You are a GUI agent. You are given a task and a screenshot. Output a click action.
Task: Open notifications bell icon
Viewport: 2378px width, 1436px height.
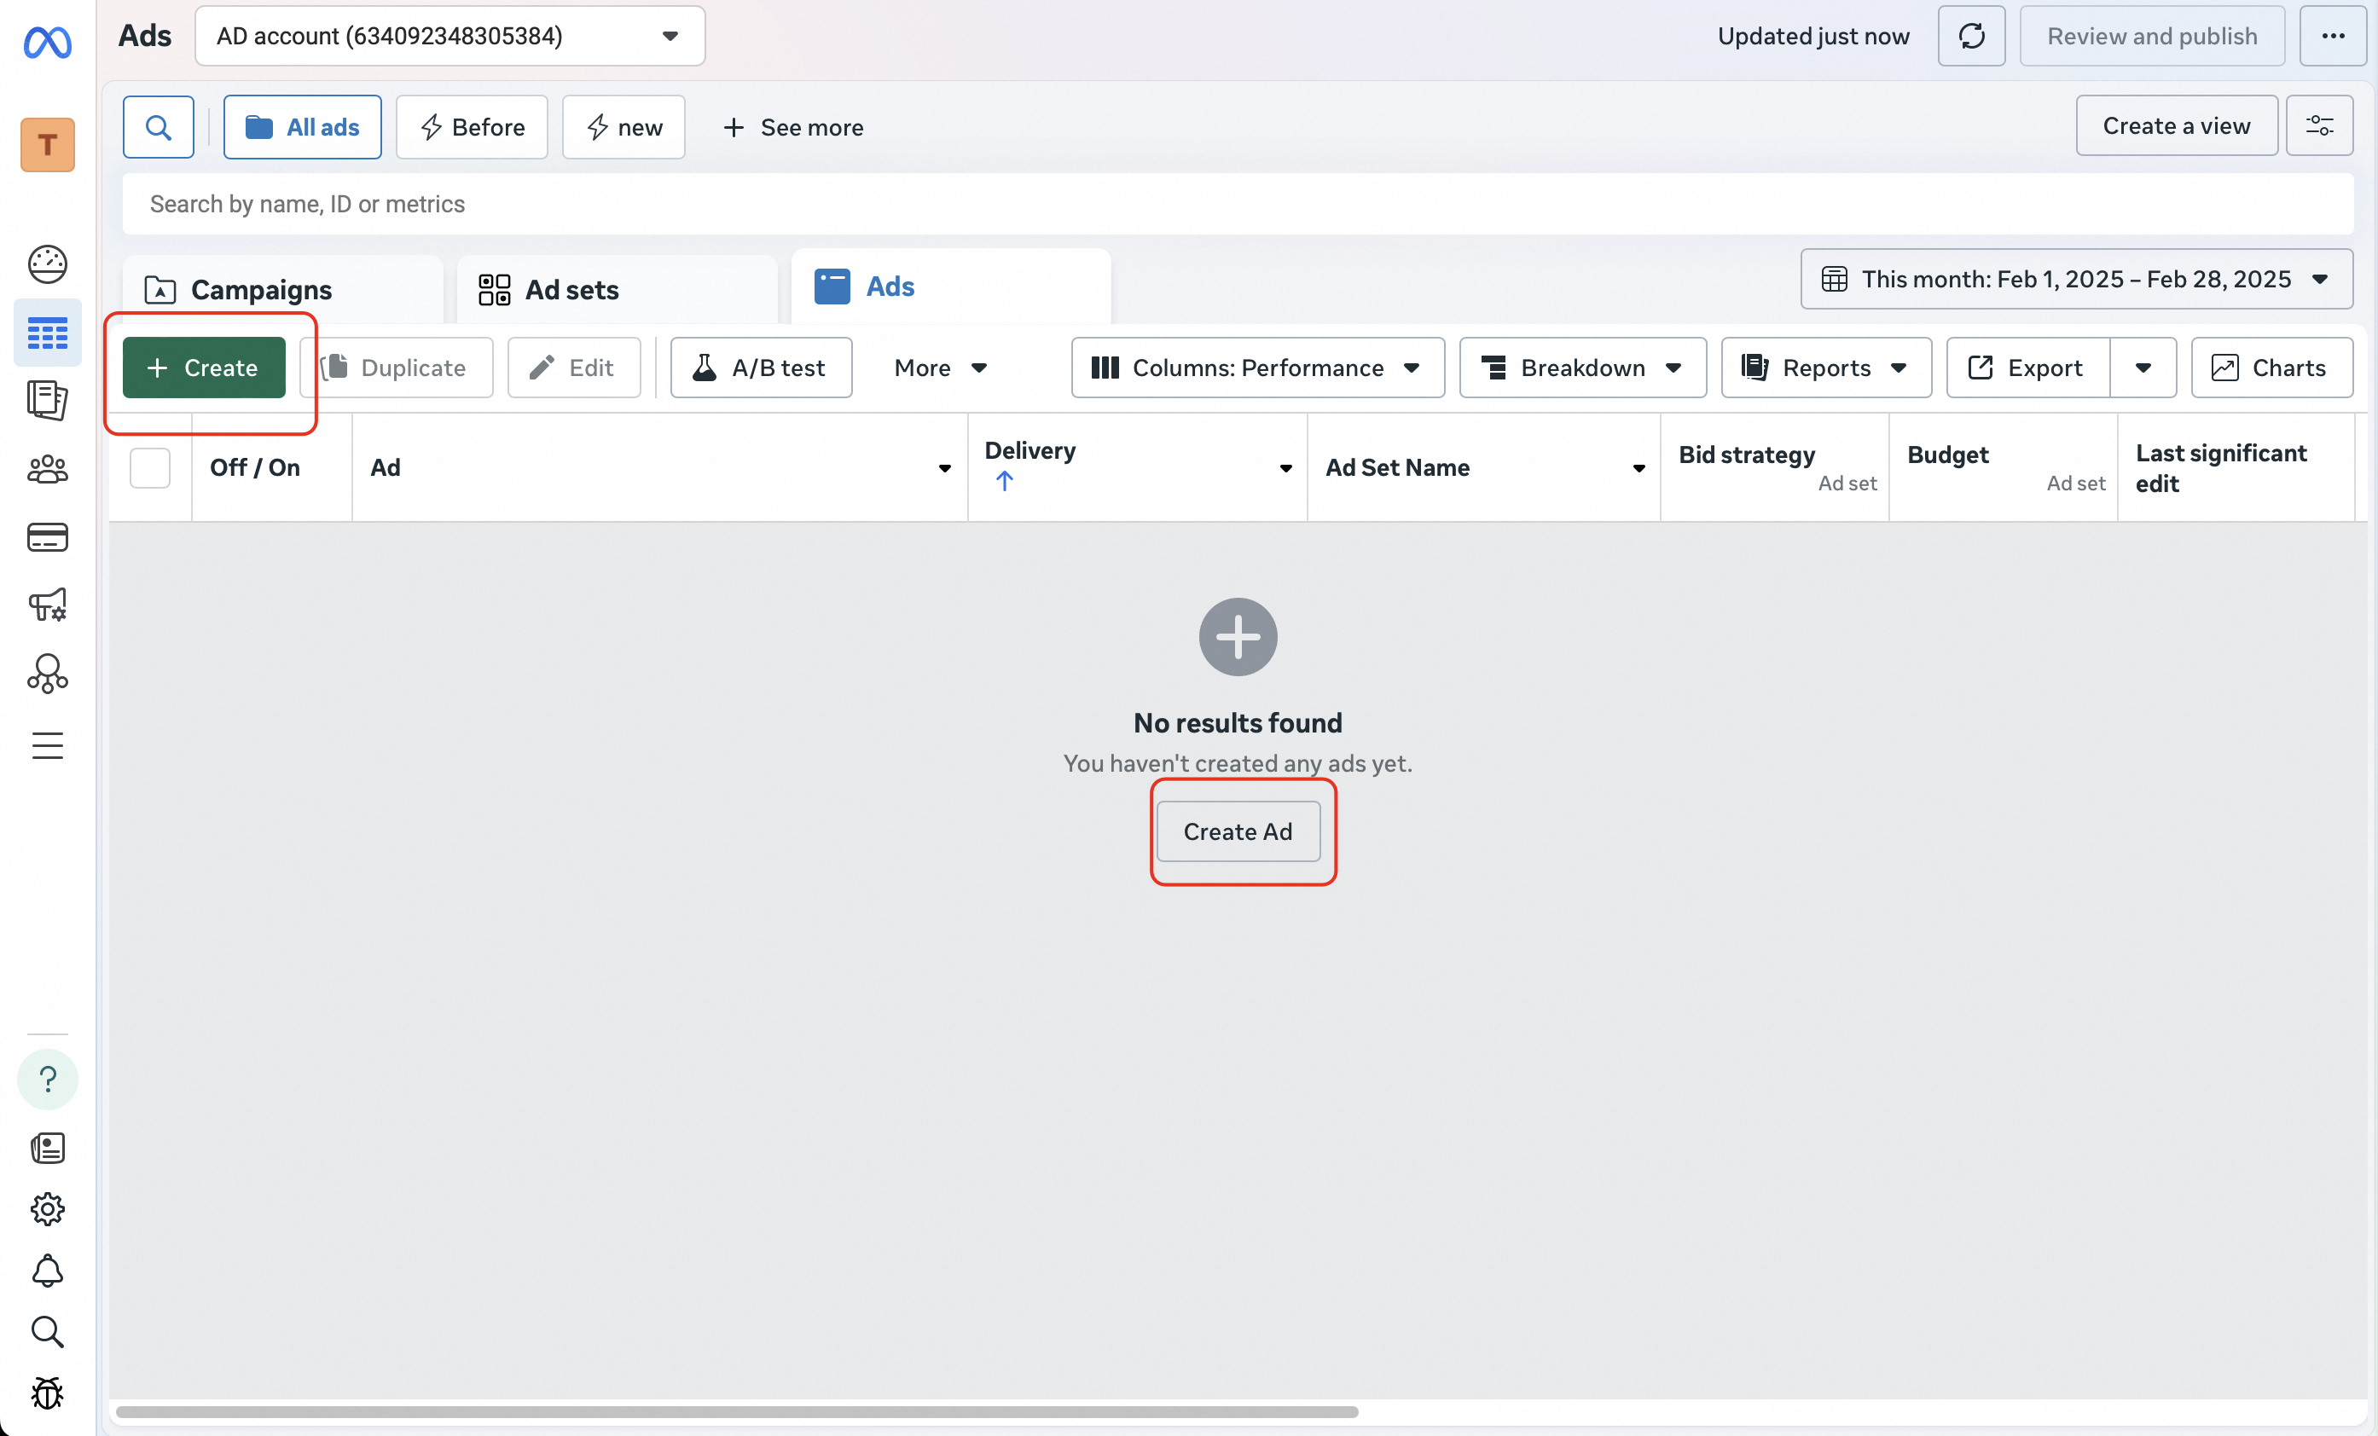tap(47, 1271)
